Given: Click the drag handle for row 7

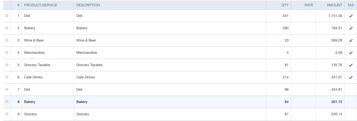Looking at the screenshot, I should [x=7, y=90].
